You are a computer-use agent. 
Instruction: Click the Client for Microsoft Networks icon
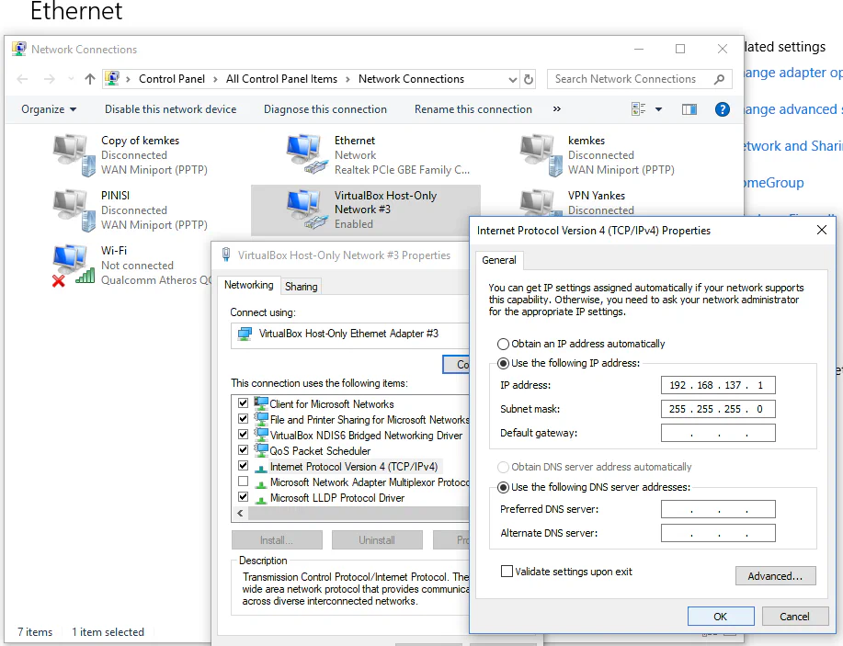[261, 403]
